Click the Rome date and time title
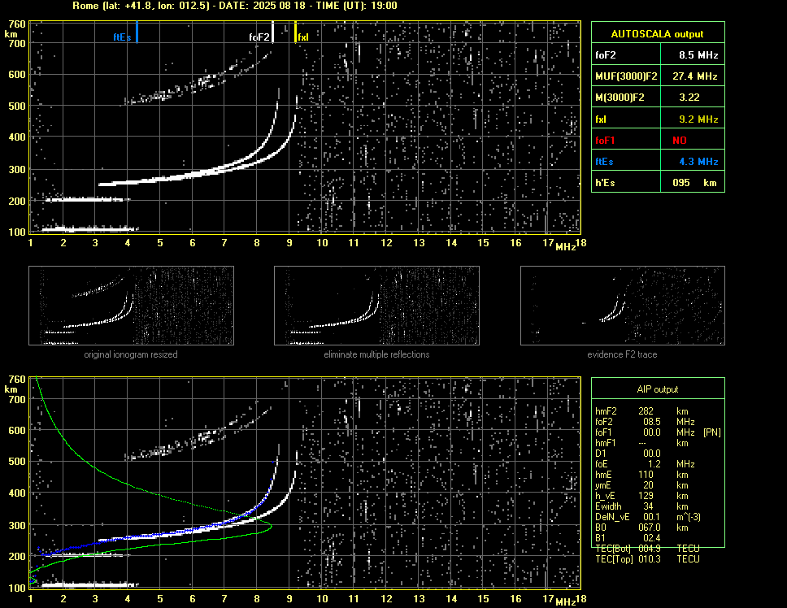This screenshot has height=608, width=787. (x=235, y=6)
